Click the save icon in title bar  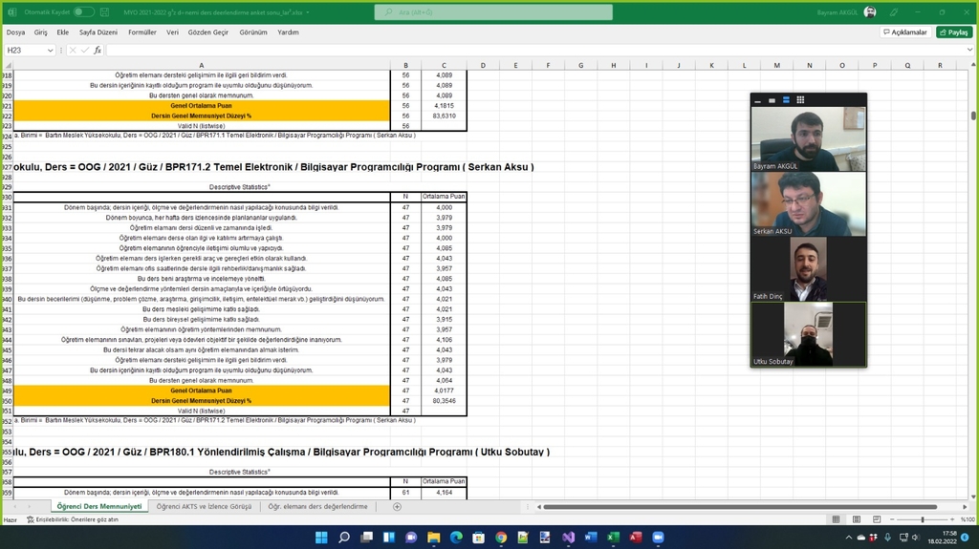(103, 11)
